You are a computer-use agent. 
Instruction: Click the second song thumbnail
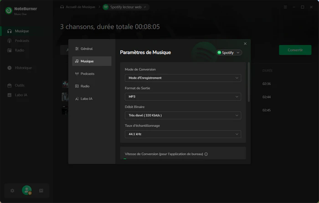point(65,97)
